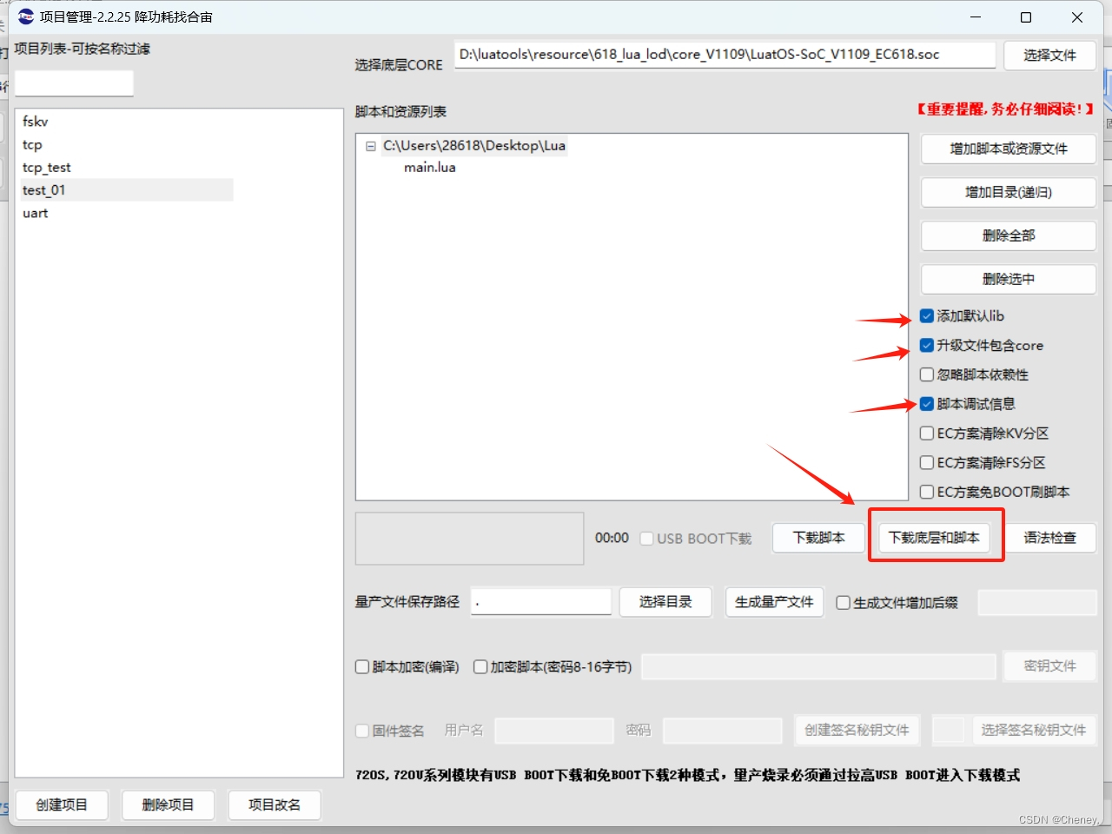This screenshot has height=834, width=1112.
Task: Enable EC方案清除FS分区 checkbox
Action: coord(927,463)
